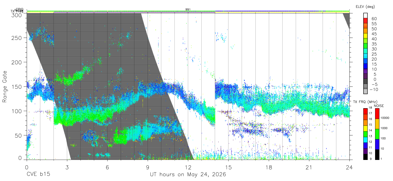This screenshot has height=181, width=393.
Task: Click the 'CPID' label at top left
Action: point(20,10)
